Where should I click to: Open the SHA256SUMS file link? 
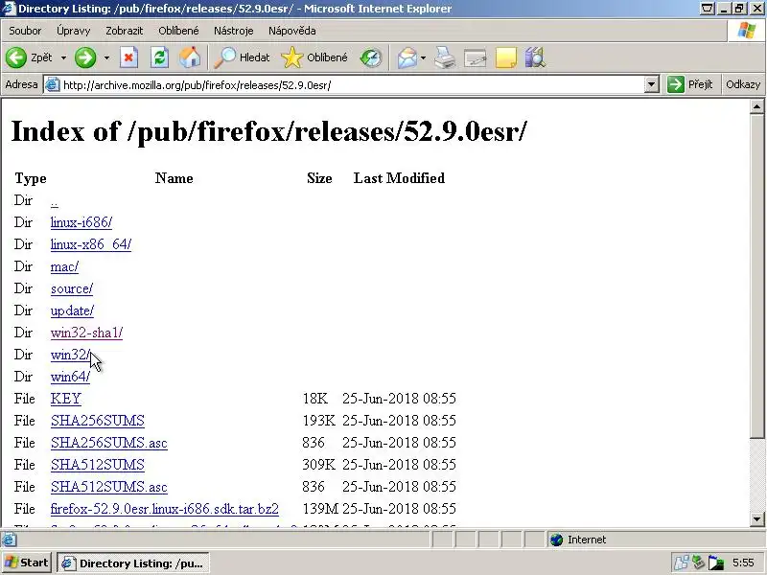(98, 421)
